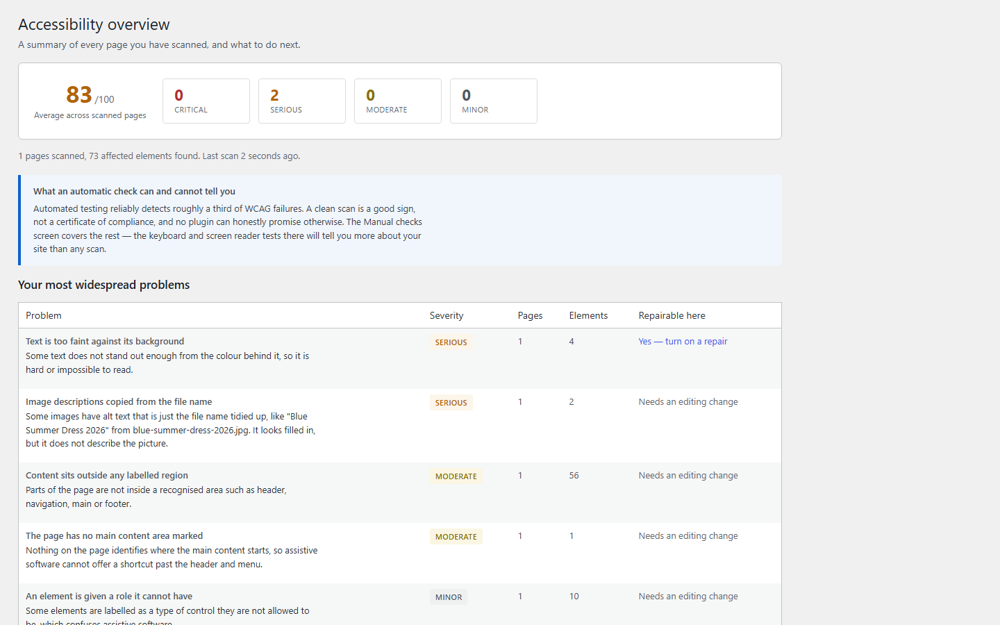Open the 'Yes — turn on a repair' link
The height and width of the screenshot is (625, 1000).
(683, 342)
